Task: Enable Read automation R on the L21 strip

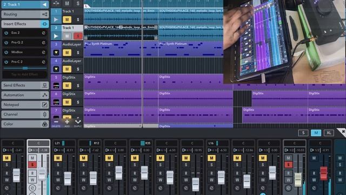Action: coord(58,173)
